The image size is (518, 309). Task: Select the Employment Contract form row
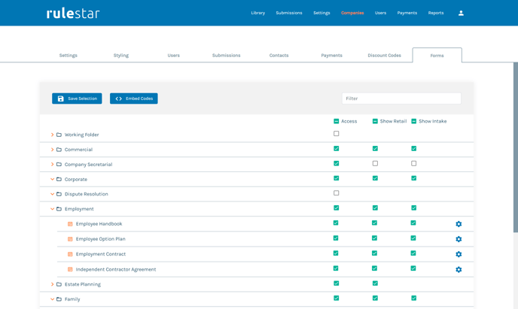(265, 254)
